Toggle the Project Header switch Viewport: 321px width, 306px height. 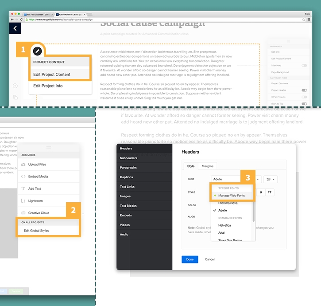pyautogui.click(x=304, y=90)
